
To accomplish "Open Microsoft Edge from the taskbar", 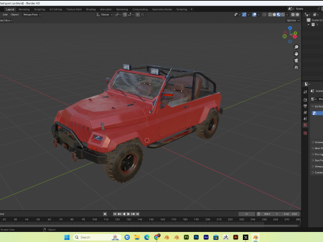I will 147,237.
